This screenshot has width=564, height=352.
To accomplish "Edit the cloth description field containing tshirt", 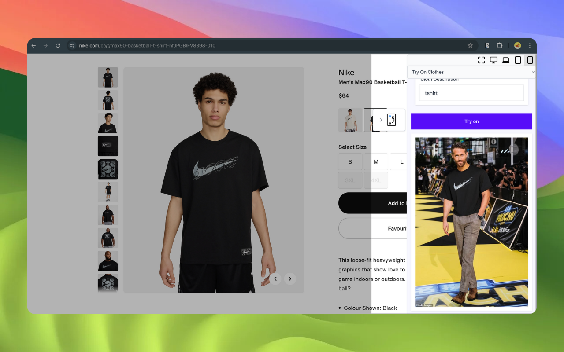I will 471,93.
